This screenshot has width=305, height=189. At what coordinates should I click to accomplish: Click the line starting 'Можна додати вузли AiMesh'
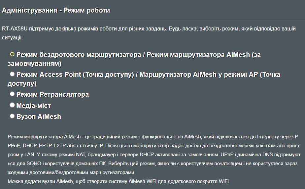(118, 182)
